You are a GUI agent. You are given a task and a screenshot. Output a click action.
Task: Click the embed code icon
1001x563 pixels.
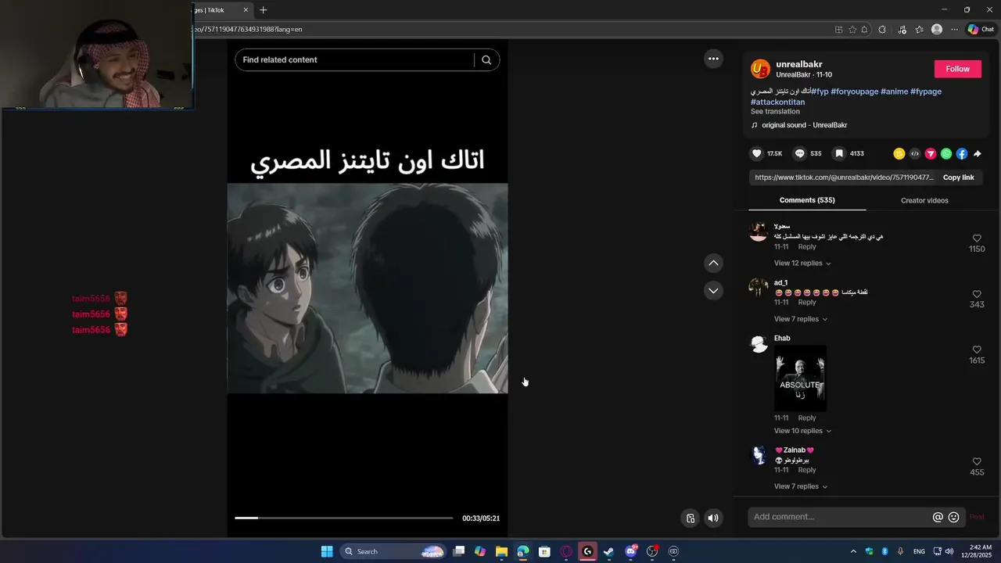pos(915,154)
